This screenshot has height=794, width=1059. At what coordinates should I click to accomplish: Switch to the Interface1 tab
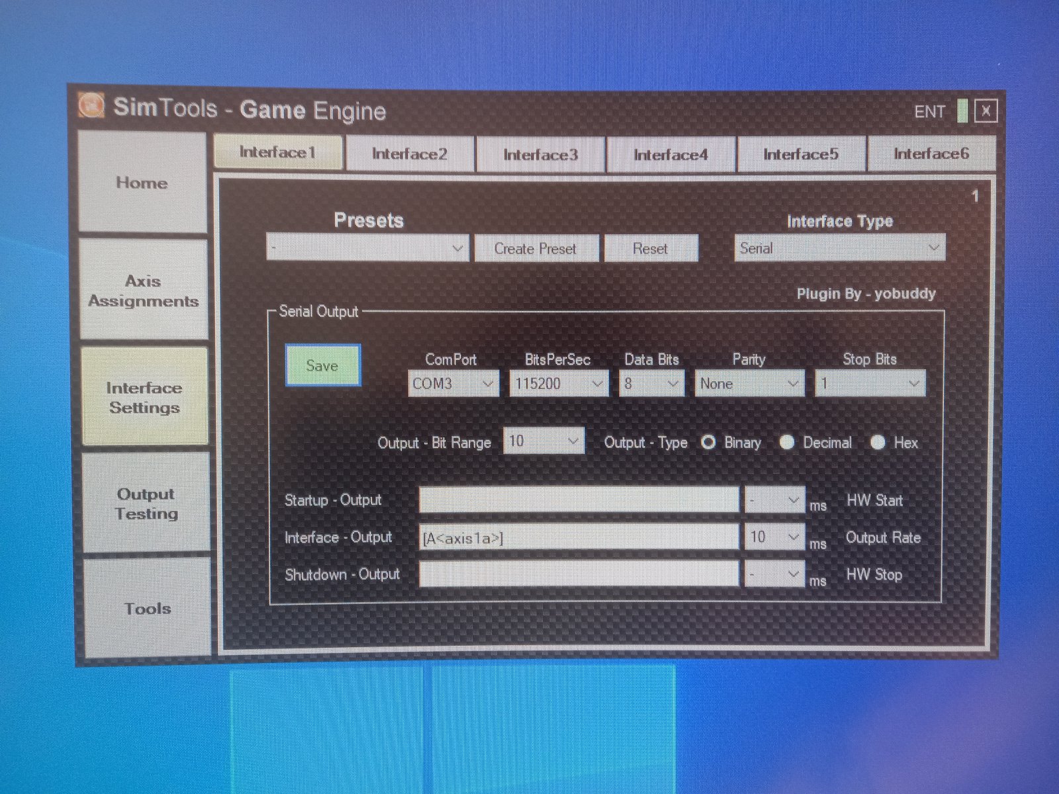coord(278,153)
